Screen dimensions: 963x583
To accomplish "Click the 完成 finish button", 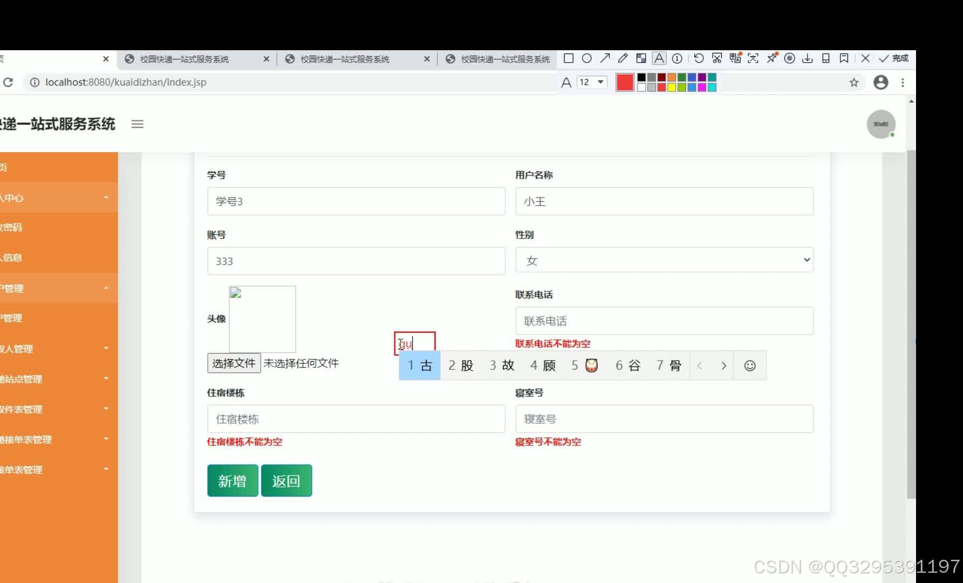I will click(894, 58).
